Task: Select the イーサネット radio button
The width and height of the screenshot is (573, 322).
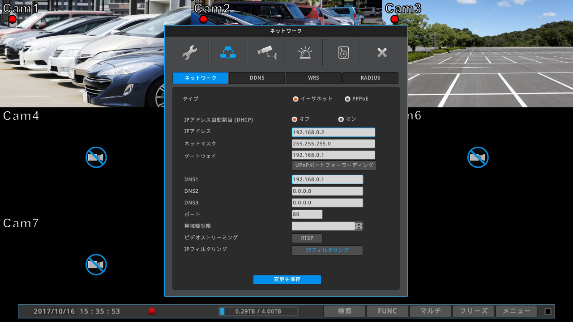Action: [296, 99]
